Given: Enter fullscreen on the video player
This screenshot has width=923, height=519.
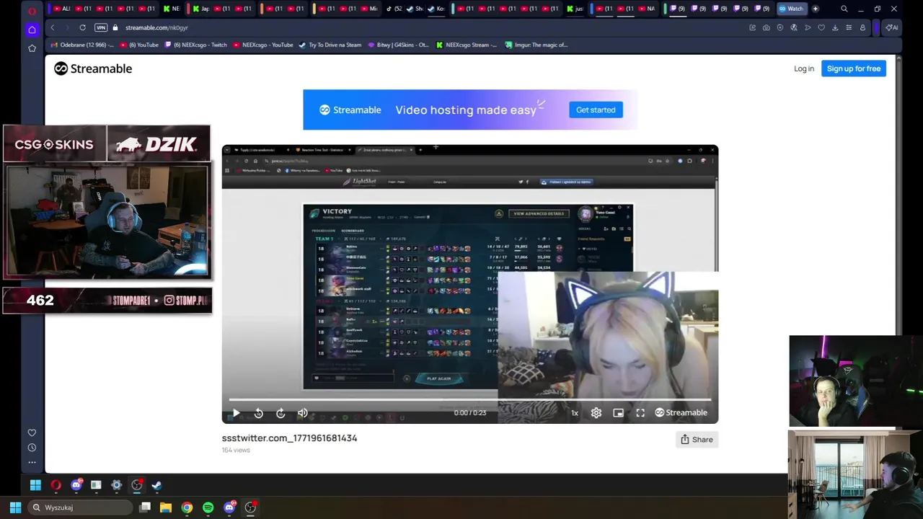Looking at the screenshot, I should [x=640, y=413].
